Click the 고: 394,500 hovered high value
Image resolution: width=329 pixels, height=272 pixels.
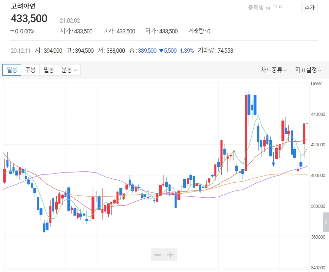[x=80, y=50]
